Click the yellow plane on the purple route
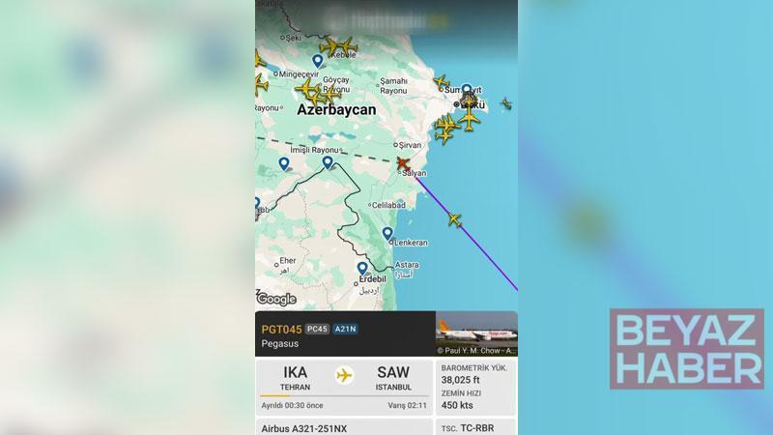 pos(454,219)
